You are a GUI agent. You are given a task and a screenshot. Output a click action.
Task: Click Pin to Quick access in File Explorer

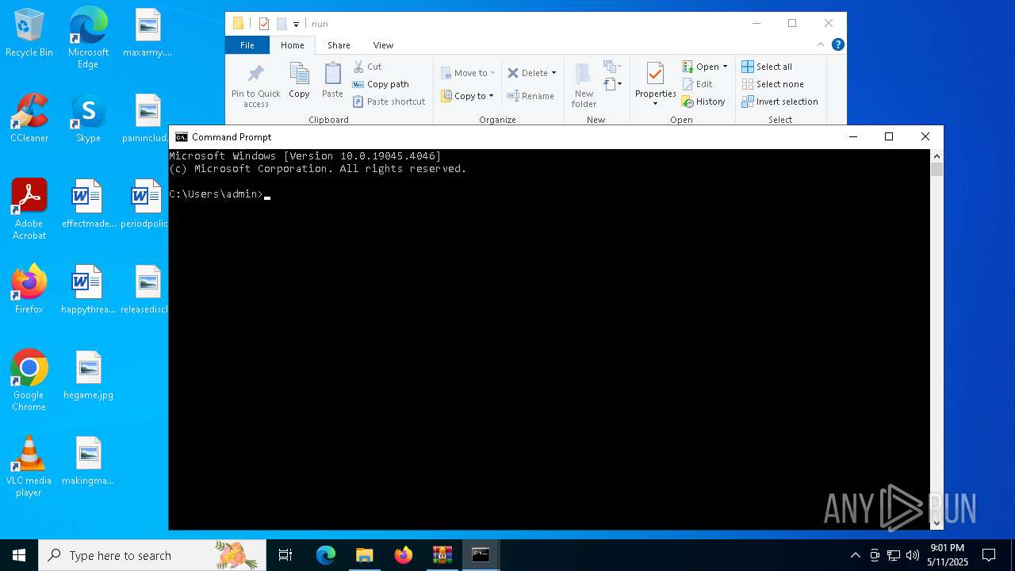[255, 86]
